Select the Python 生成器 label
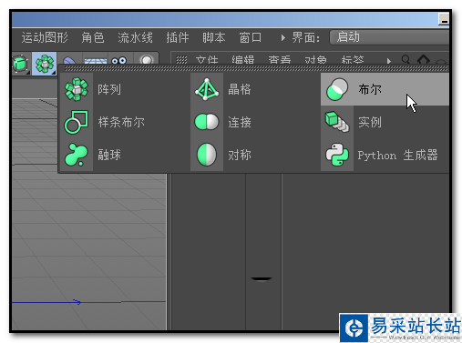The height and width of the screenshot is (343, 462). (397, 155)
